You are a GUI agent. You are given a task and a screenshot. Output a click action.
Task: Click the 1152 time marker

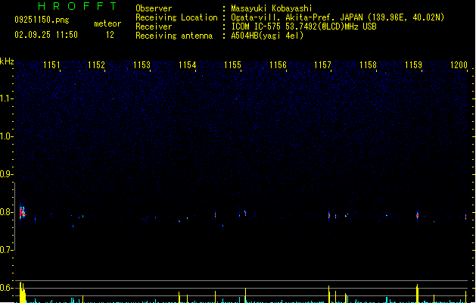click(x=96, y=64)
